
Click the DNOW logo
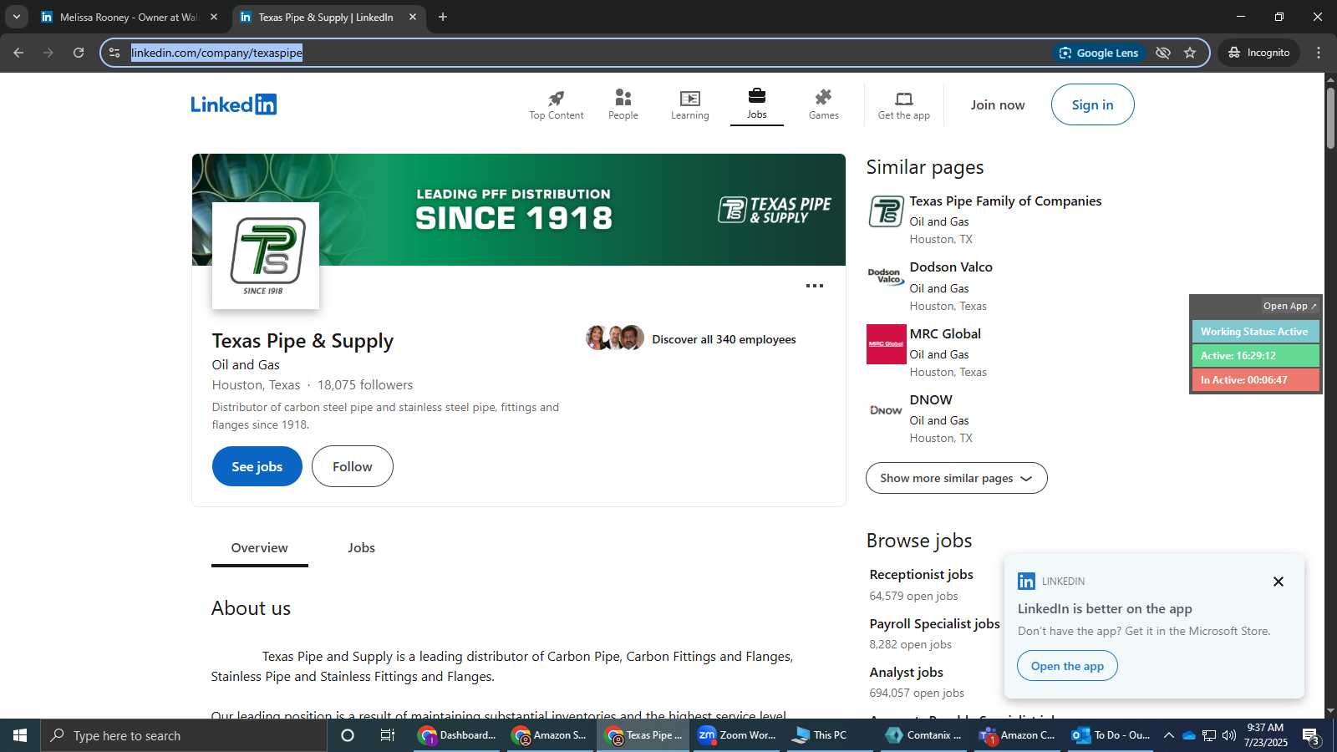(x=886, y=410)
